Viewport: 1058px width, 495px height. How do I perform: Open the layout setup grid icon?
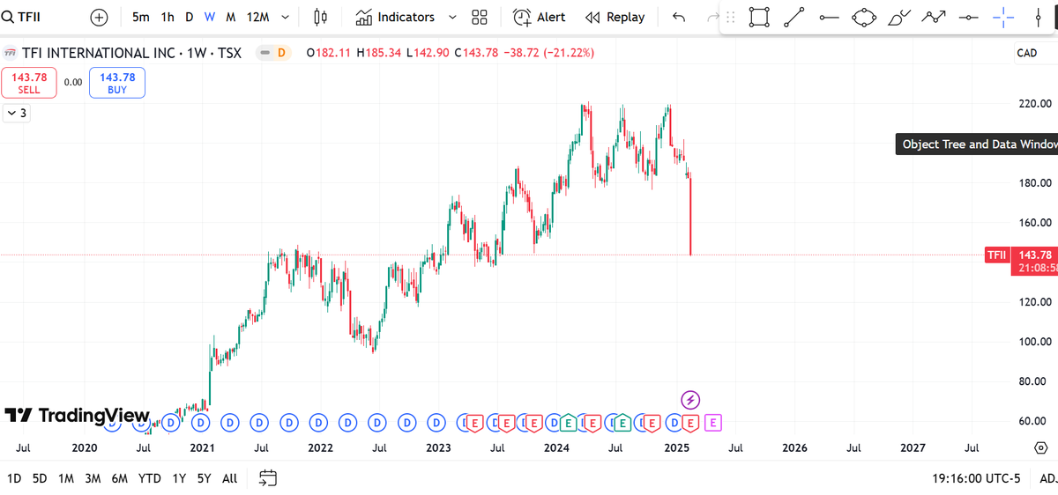tap(480, 17)
